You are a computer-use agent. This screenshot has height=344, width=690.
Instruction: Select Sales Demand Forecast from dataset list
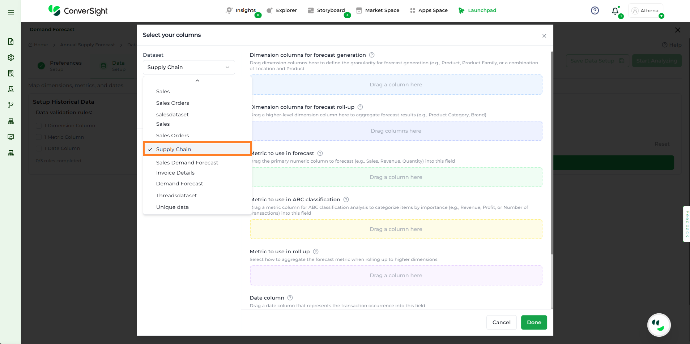point(187,163)
